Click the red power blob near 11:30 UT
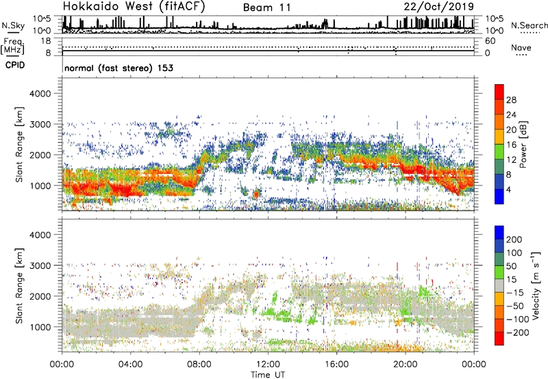Viewport: 548px width, 379px height. tap(256, 194)
